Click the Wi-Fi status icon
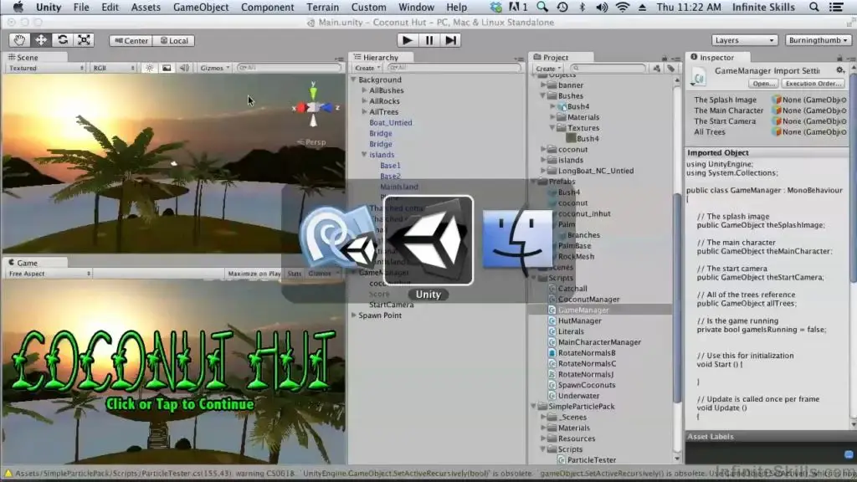Viewport: 857px width, 482px height. [622, 7]
